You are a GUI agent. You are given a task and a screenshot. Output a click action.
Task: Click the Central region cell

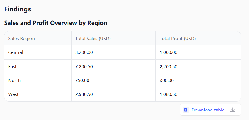point(16,52)
